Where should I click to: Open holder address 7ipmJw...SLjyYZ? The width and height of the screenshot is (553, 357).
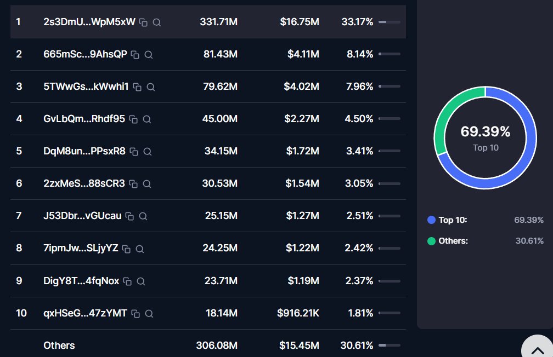pos(81,248)
